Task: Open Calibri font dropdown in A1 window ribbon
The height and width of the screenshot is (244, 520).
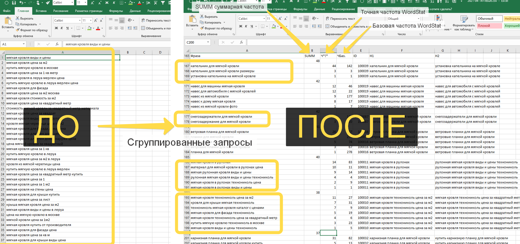Action: coord(80,20)
